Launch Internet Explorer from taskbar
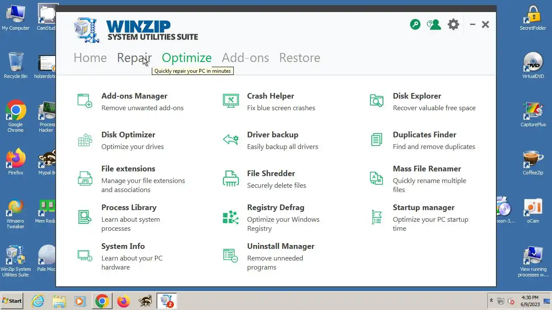552x310 pixels. [38, 301]
